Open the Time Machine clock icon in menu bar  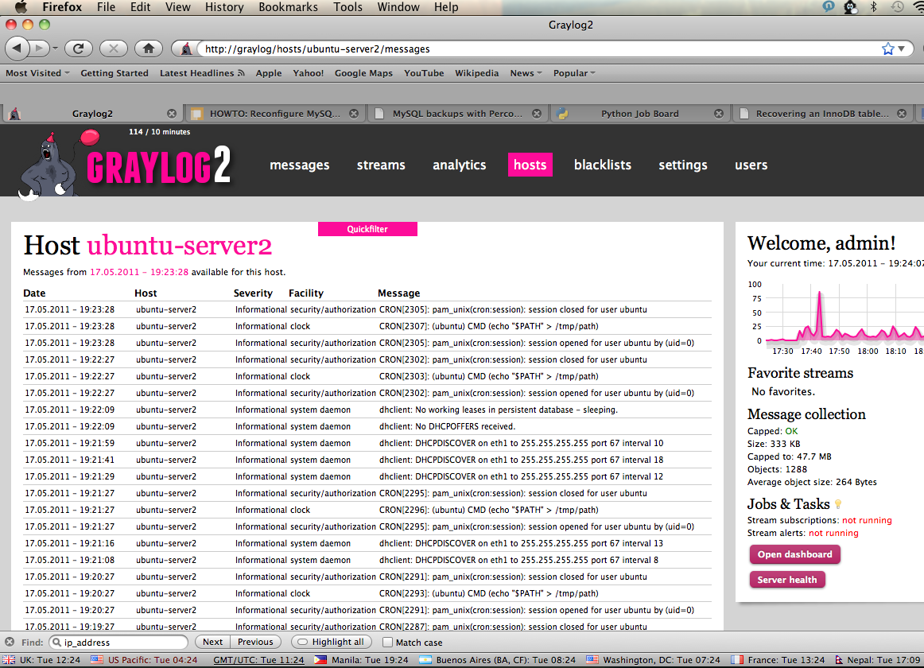(x=897, y=7)
